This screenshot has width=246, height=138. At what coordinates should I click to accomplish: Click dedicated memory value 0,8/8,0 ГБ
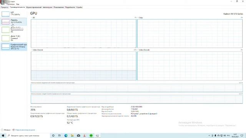pyautogui.click(x=72, y=110)
